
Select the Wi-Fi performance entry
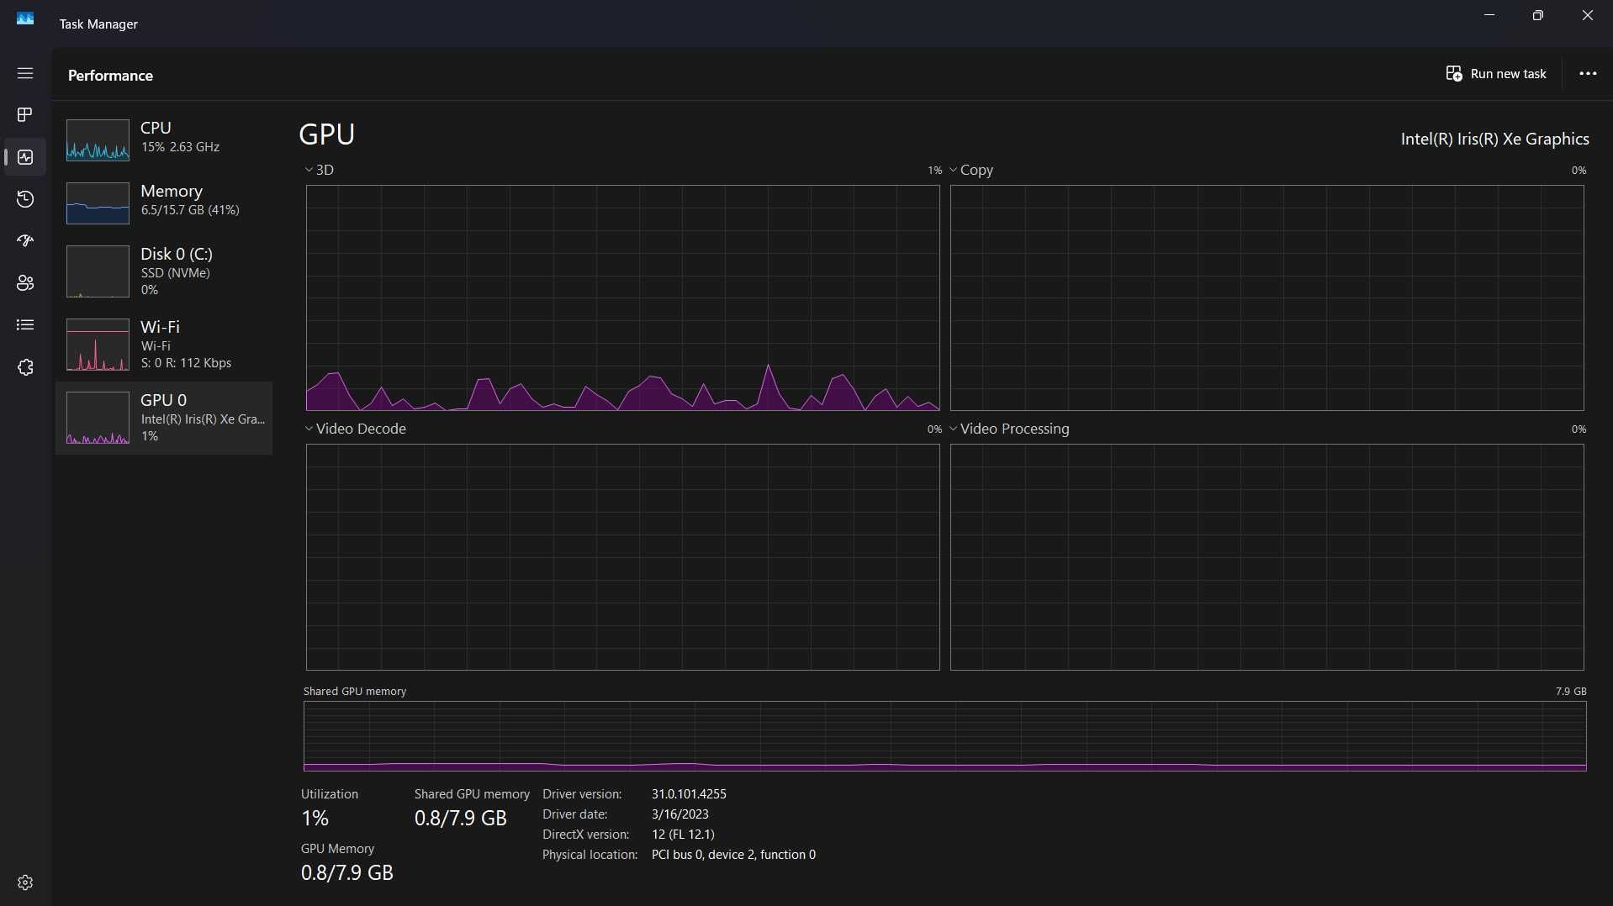coord(164,345)
